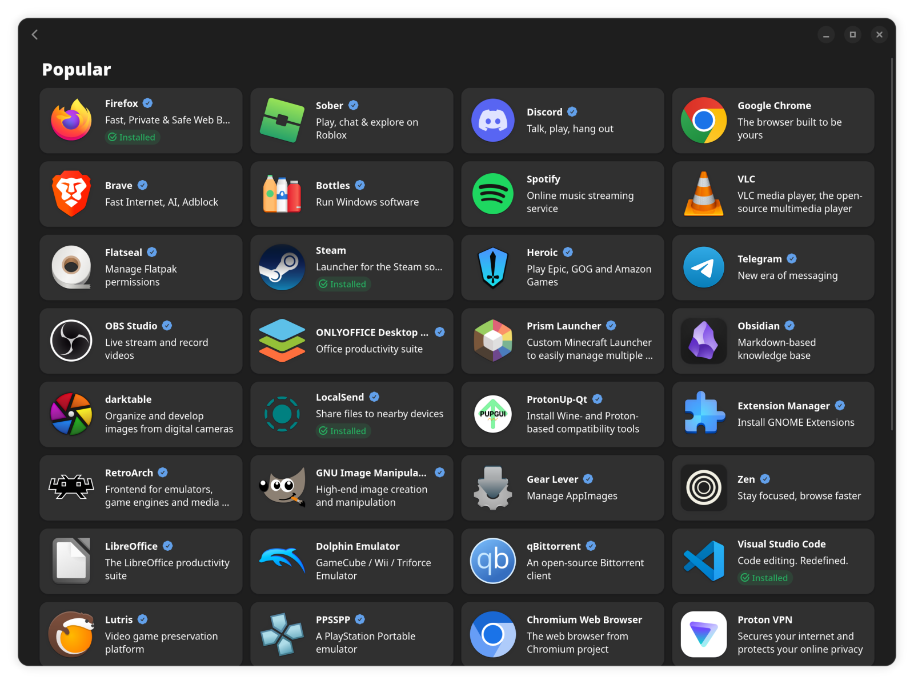This screenshot has height=684, width=914.
Task: Click the Visual Studio Code title
Action: [x=781, y=544]
